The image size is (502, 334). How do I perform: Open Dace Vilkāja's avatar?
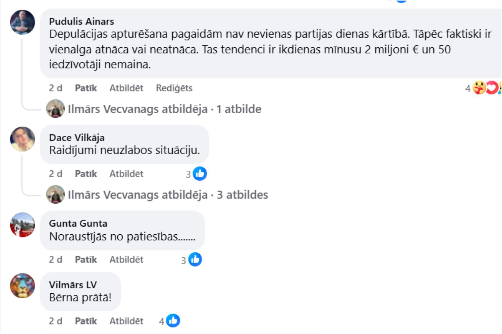click(22, 139)
